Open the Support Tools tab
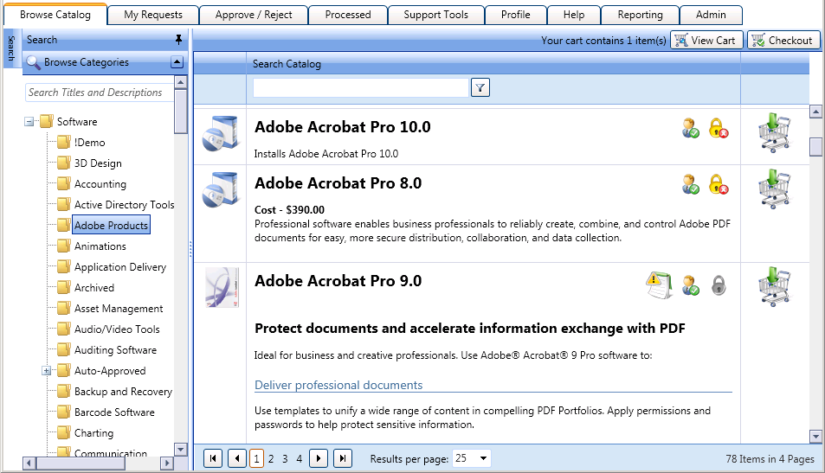The height and width of the screenshot is (473, 825). pos(435,15)
